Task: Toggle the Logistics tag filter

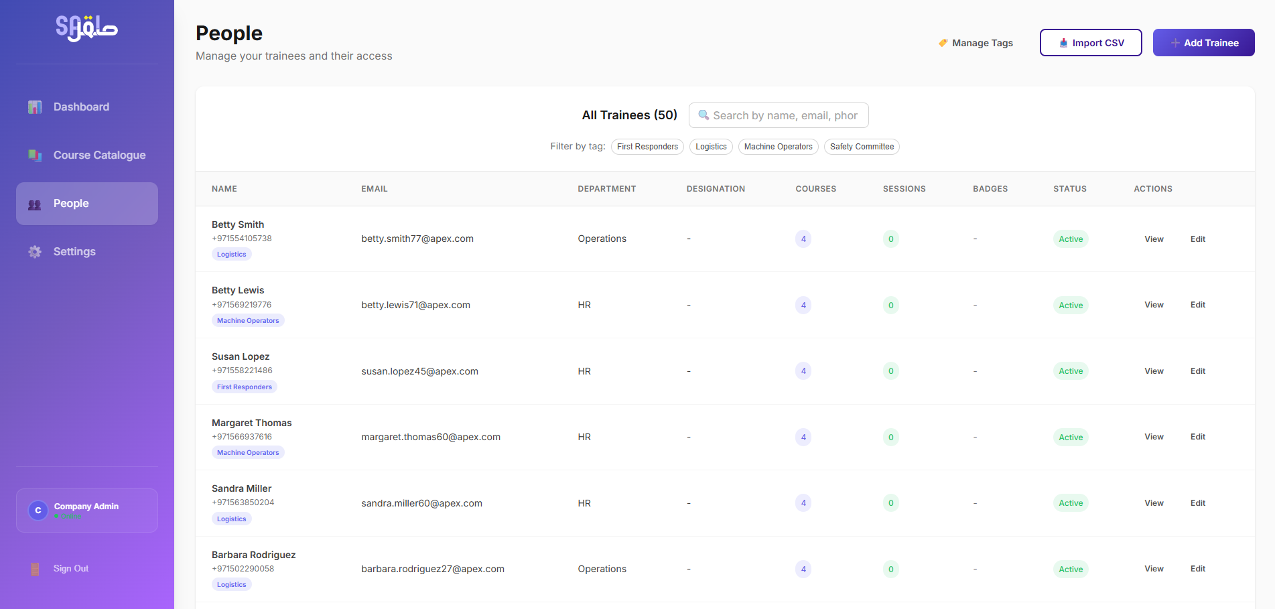Action: [x=711, y=147]
